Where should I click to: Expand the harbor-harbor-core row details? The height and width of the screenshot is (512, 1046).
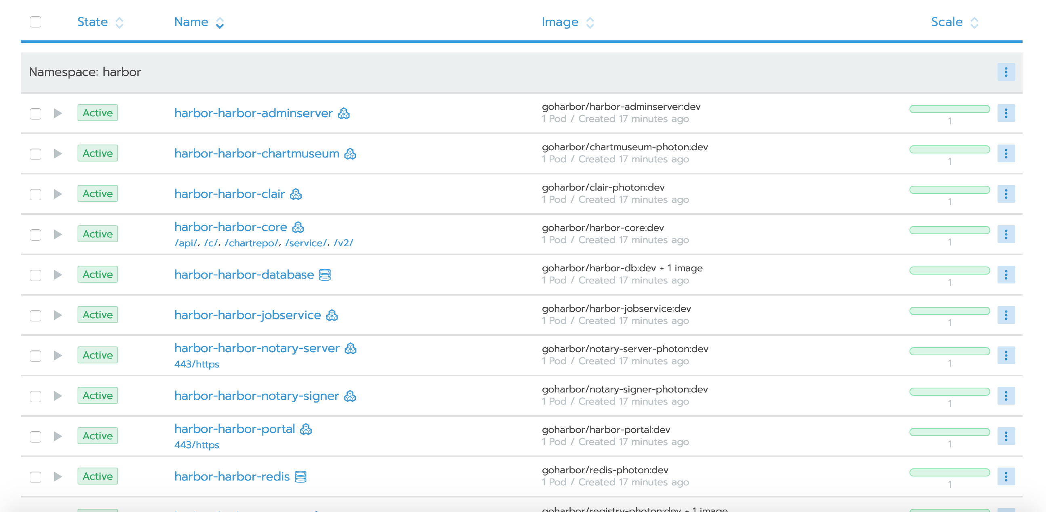pos(58,234)
